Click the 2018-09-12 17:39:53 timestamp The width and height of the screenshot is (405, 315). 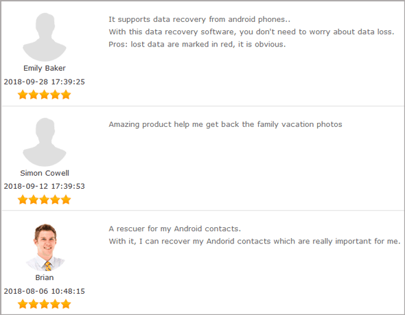click(44, 186)
